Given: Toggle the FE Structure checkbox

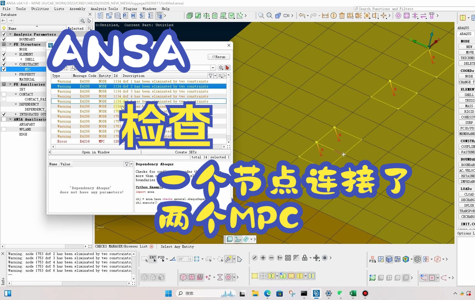Looking at the screenshot, I should (x=4, y=44).
